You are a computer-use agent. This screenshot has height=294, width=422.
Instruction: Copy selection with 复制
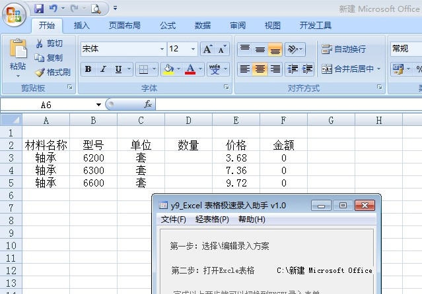click(49, 57)
